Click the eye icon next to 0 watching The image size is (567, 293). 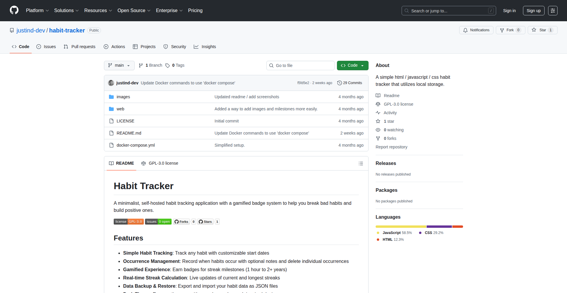[378, 130]
